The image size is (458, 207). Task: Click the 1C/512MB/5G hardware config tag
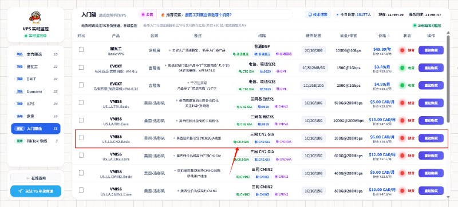pyautogui.click(x=313, y=67)
